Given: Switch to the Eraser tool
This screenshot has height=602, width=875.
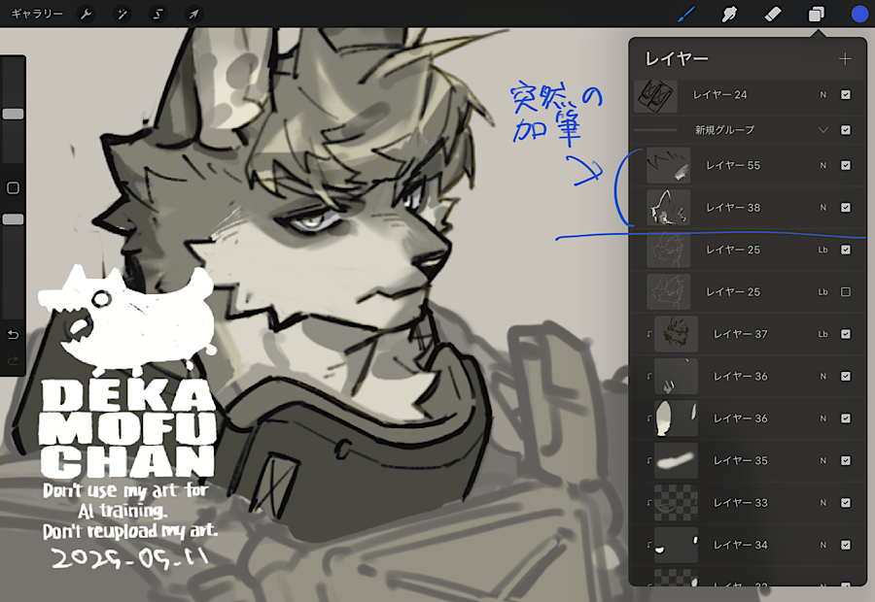Looking at the screenshot, I should [773, 14].
